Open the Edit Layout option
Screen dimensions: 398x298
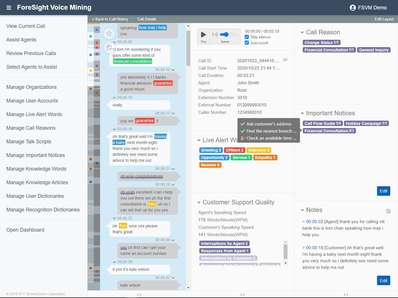(384, 19)
